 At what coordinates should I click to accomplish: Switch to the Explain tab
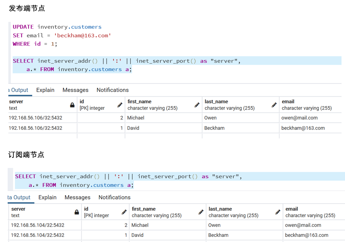pyautogui.click(x=45, y=90)
